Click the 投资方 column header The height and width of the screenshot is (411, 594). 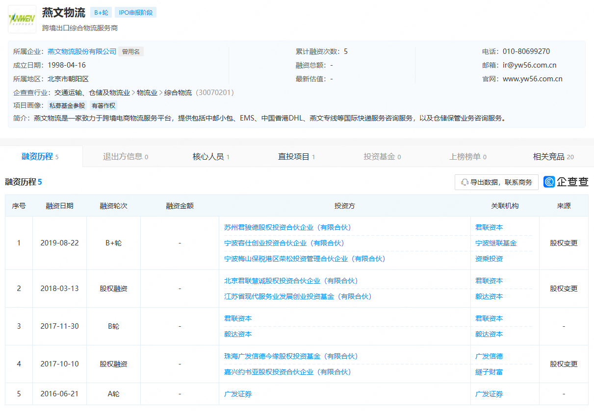pos(344,206)
